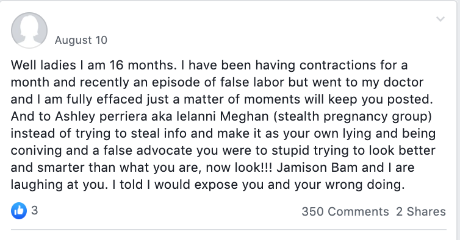Expand the post options chevron menu
This screenshot has height=240, width=460.
click(440, 19)
